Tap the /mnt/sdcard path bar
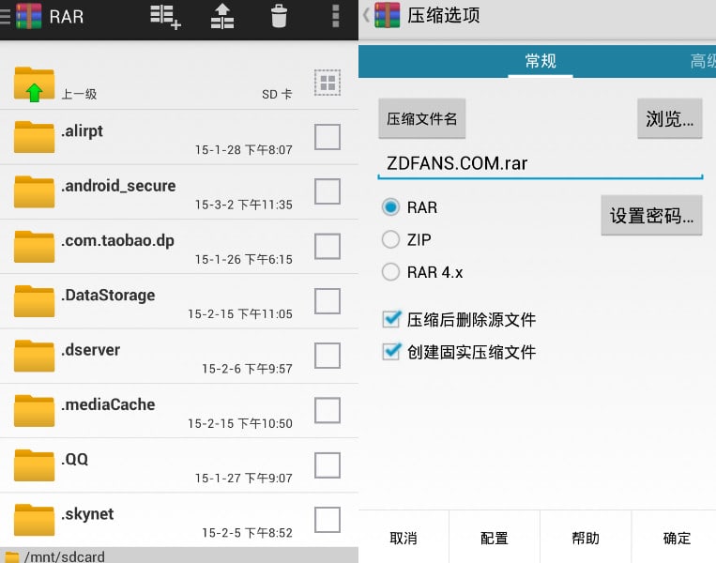 [179, 555]
